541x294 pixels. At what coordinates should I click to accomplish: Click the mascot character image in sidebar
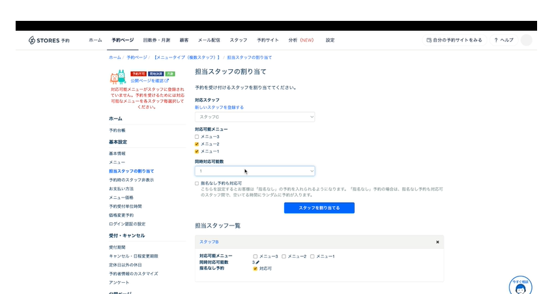click(x=118, y=78)
